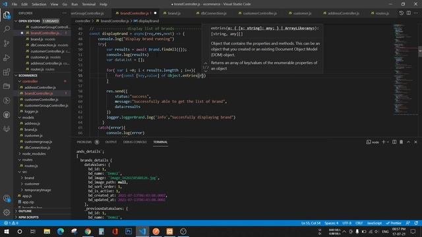Kill terminal with trash icon
Screen dimensions: 422x237
click(402, 142)
